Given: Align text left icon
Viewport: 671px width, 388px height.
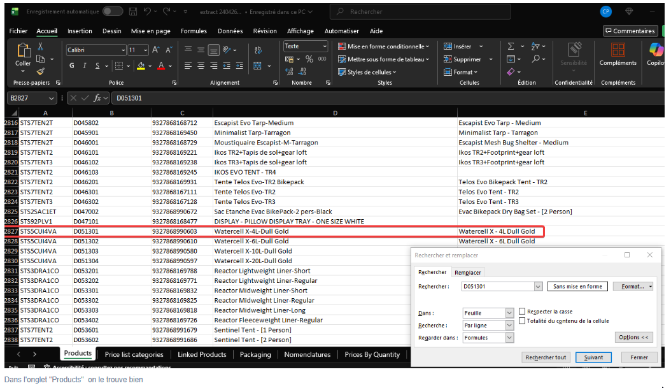Looking at the screenshot, I should pos(188,66).
